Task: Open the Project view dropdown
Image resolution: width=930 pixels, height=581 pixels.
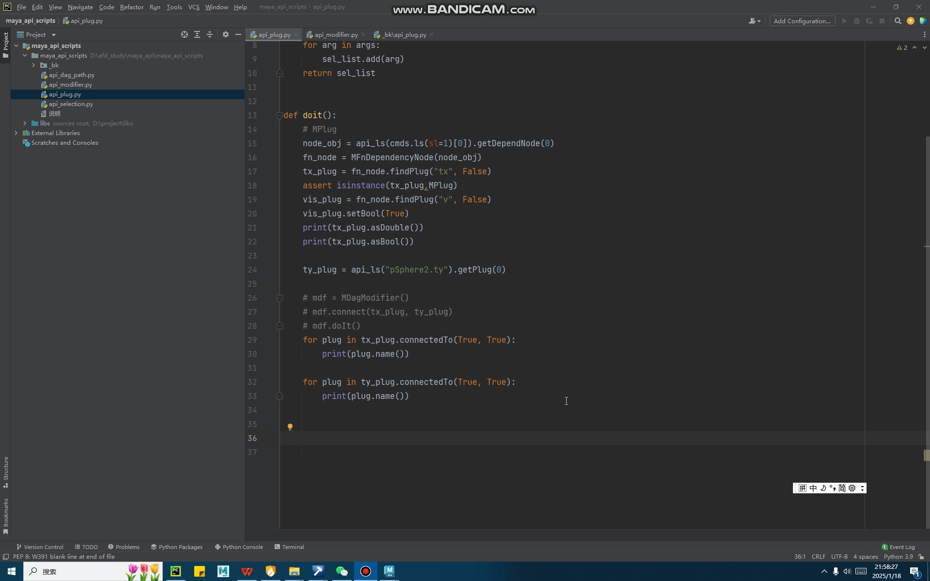Action: [37, 34]
